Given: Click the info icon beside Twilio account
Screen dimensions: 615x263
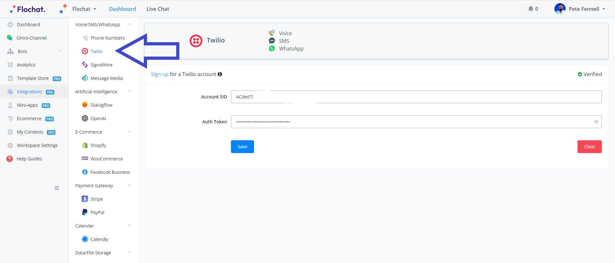Looking at the screenshot, I should click(x=220, y=74).
